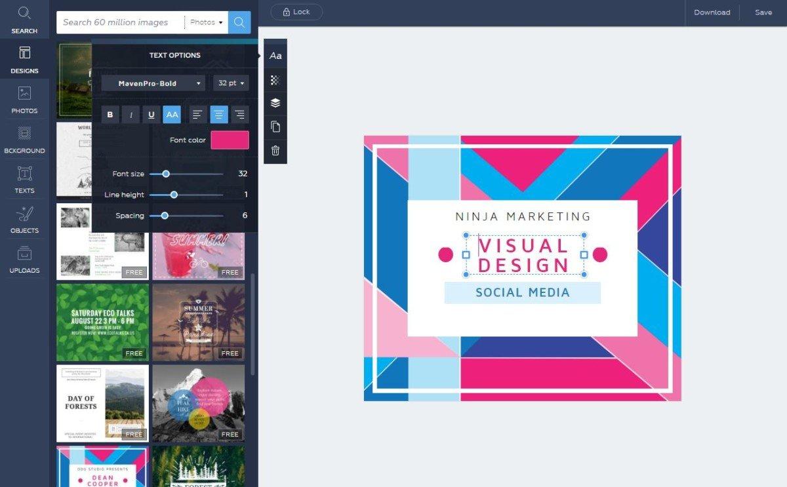Click the trash delete icon
Screen dimensions: 787x487
(x=275, y=151)
